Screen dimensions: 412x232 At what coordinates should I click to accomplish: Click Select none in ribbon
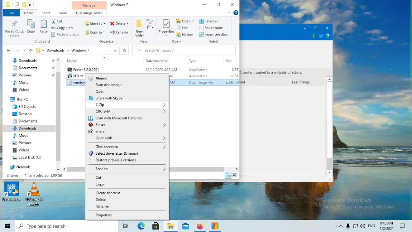[x=211, y=28]
